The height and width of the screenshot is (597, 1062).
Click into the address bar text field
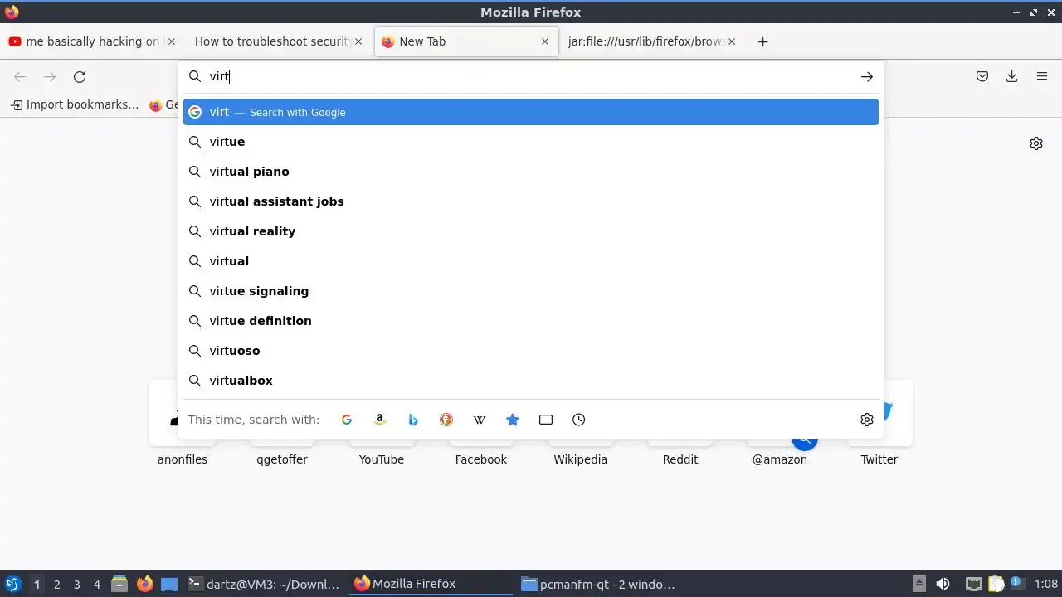(x=531, y=76)
